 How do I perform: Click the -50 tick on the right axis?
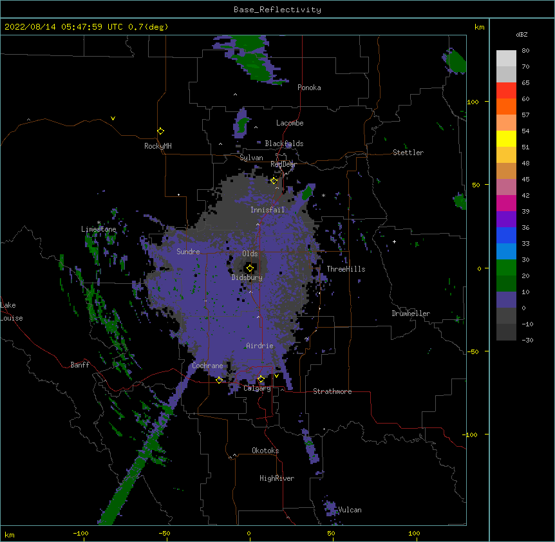(x=473, y=351)
